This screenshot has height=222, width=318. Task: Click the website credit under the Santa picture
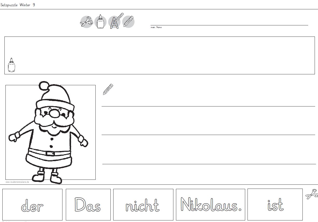(17, 182)
